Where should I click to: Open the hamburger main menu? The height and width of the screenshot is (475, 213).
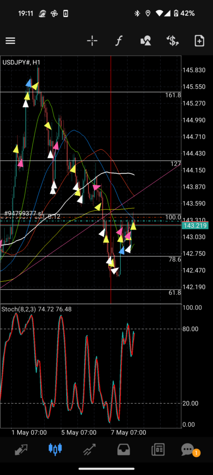[x=10, y=41]
